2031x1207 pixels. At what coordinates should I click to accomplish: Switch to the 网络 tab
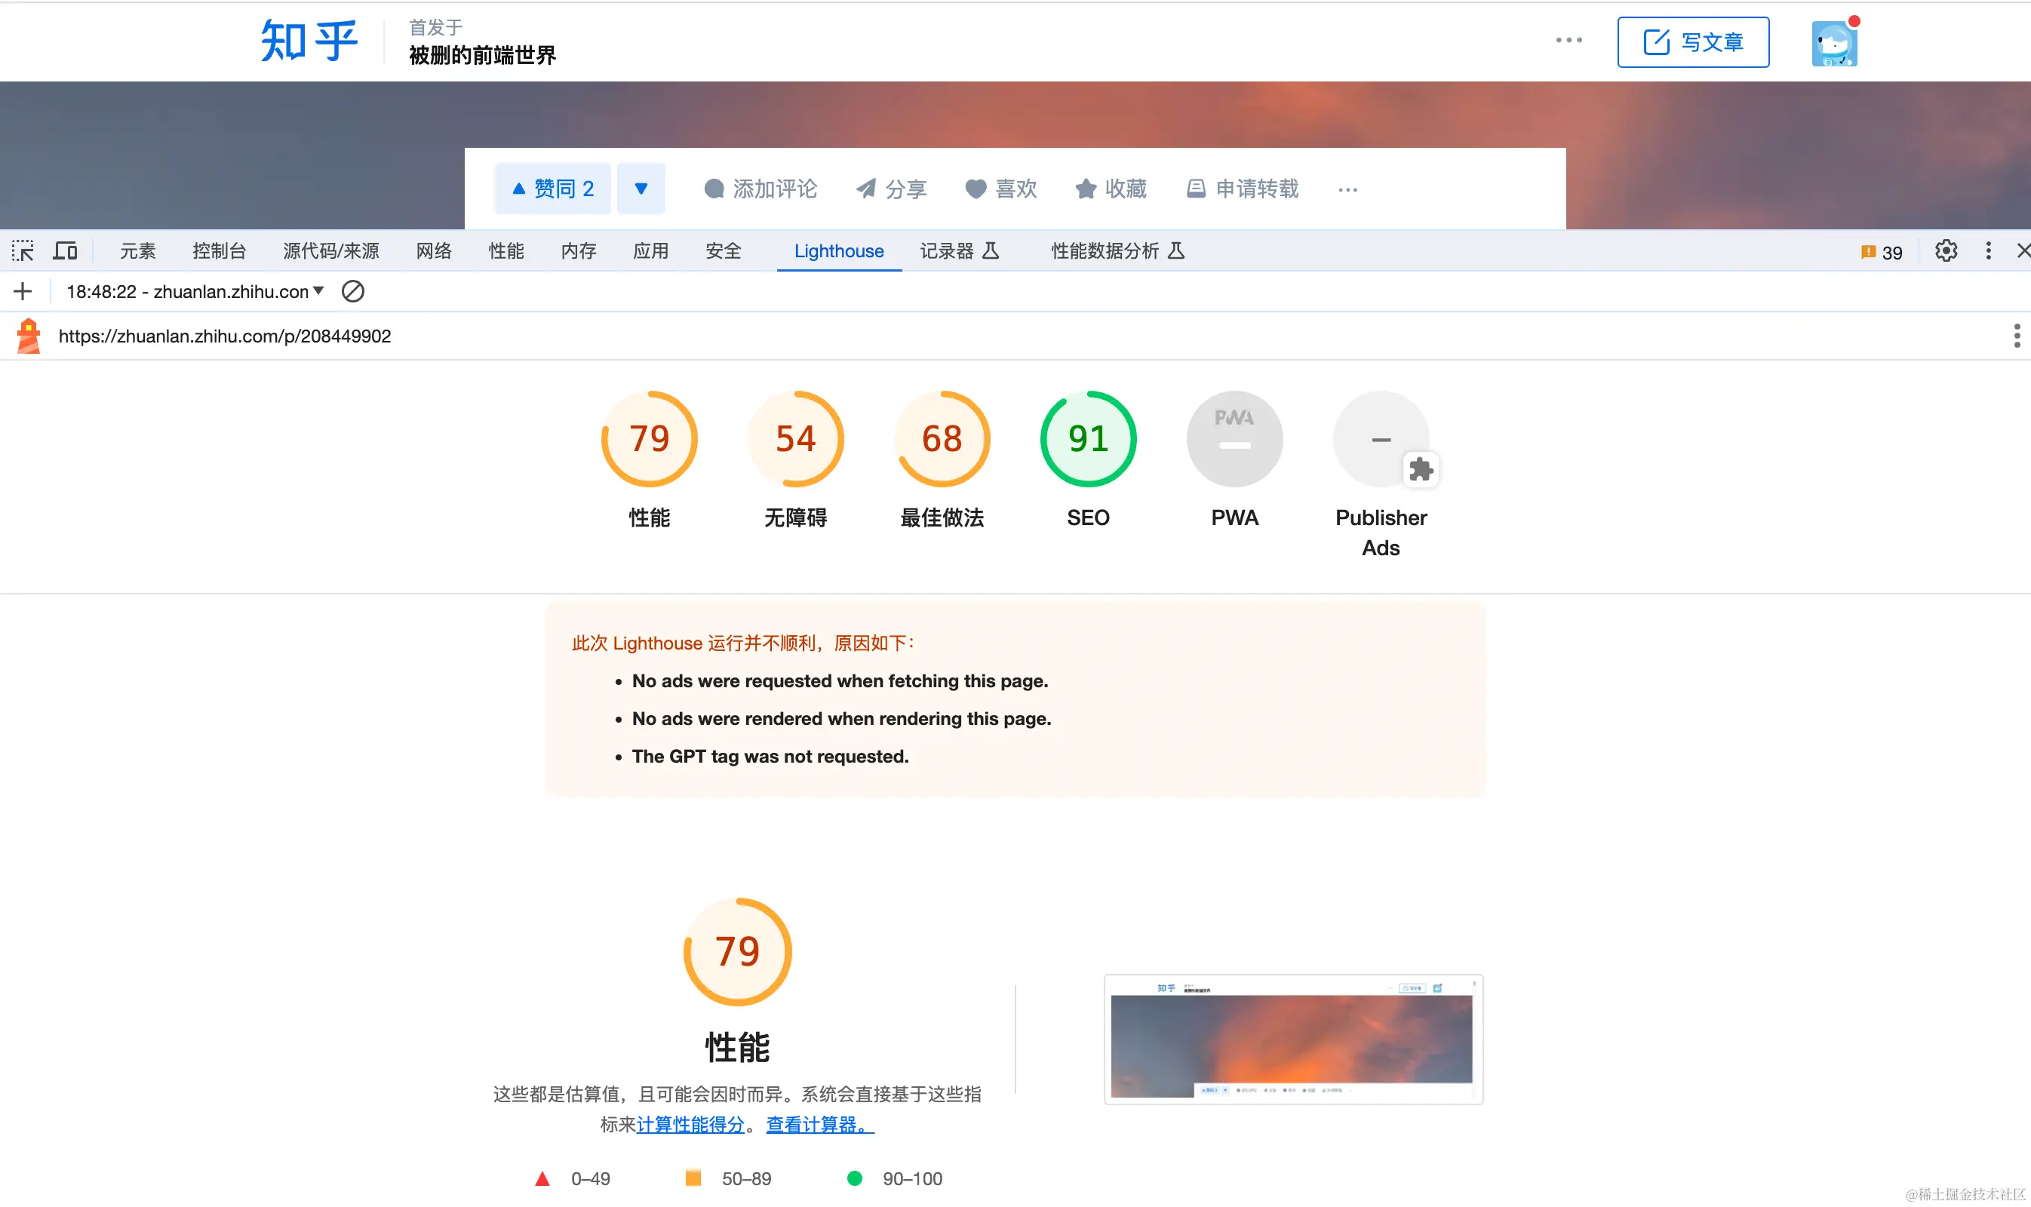point(434,250)
